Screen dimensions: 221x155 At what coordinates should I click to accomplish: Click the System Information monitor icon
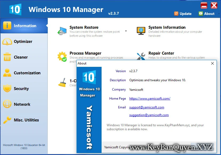coord(141,31)
